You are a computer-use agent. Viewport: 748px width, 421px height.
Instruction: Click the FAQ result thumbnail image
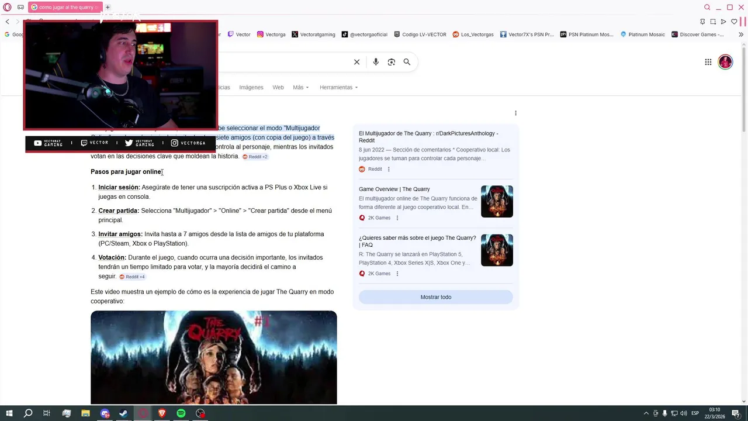[x=497, y=250]
